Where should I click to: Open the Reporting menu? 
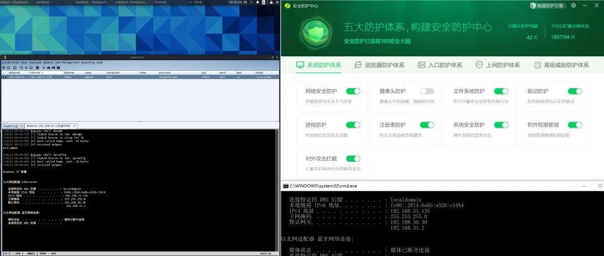(x=88, y=62)
